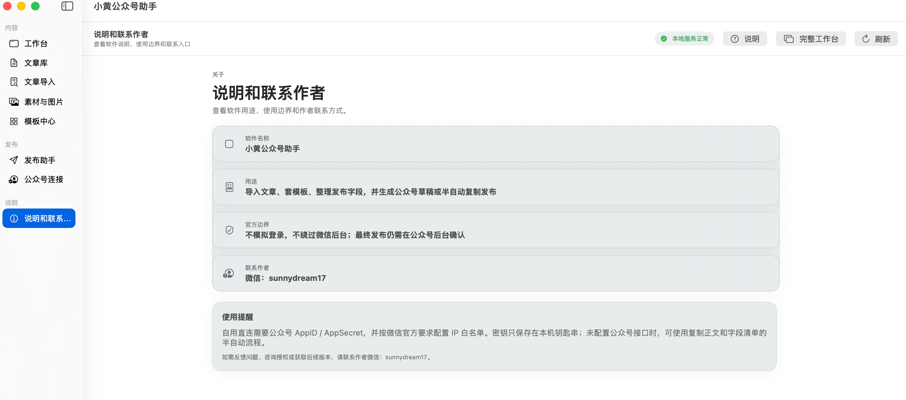
Task: Click the 微信：sunnydream17 contact text
Action: tap(285, 278)
